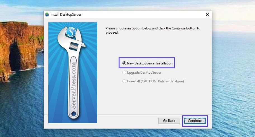Screen dimensions: 255x137
Task: Click the Go Back button
Action: (x=169, y=121)
